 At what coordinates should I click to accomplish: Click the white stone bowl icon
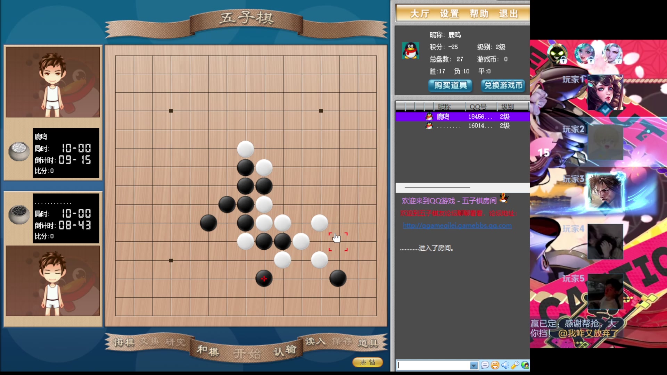tap(19, 151)
